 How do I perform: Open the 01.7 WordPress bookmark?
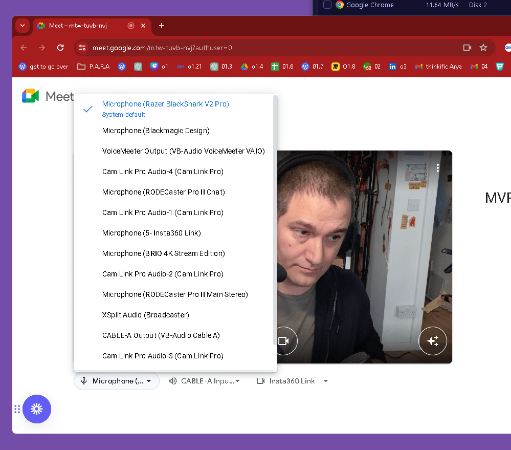point(313,67)
